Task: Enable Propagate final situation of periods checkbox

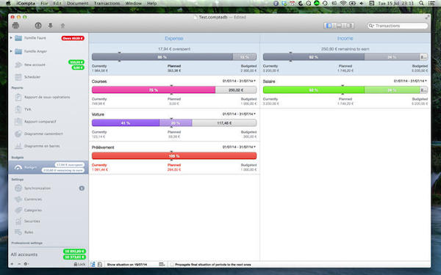Action: [172, 265]
